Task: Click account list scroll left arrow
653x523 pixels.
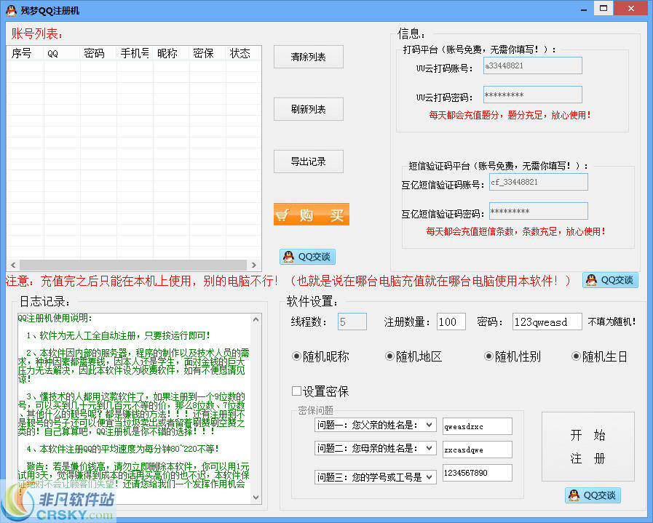Action: coord(13,265)
